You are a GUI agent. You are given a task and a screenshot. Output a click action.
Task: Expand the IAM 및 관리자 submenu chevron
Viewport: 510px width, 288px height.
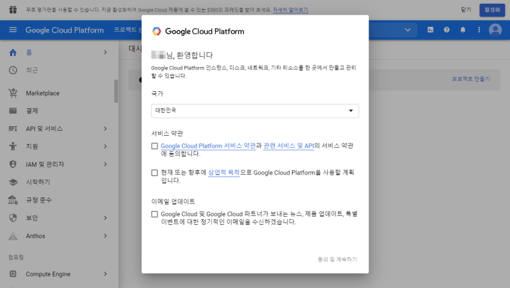coord(105,164)
